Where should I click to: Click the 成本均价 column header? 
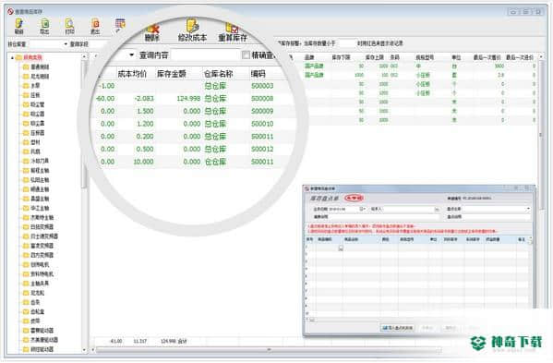pos(132,74)
